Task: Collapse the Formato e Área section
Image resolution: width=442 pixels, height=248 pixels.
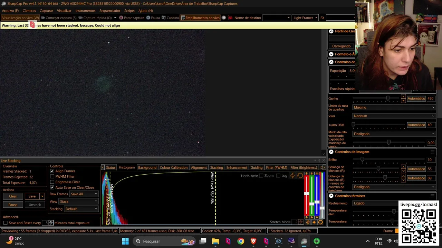Action: coord(331,54)
